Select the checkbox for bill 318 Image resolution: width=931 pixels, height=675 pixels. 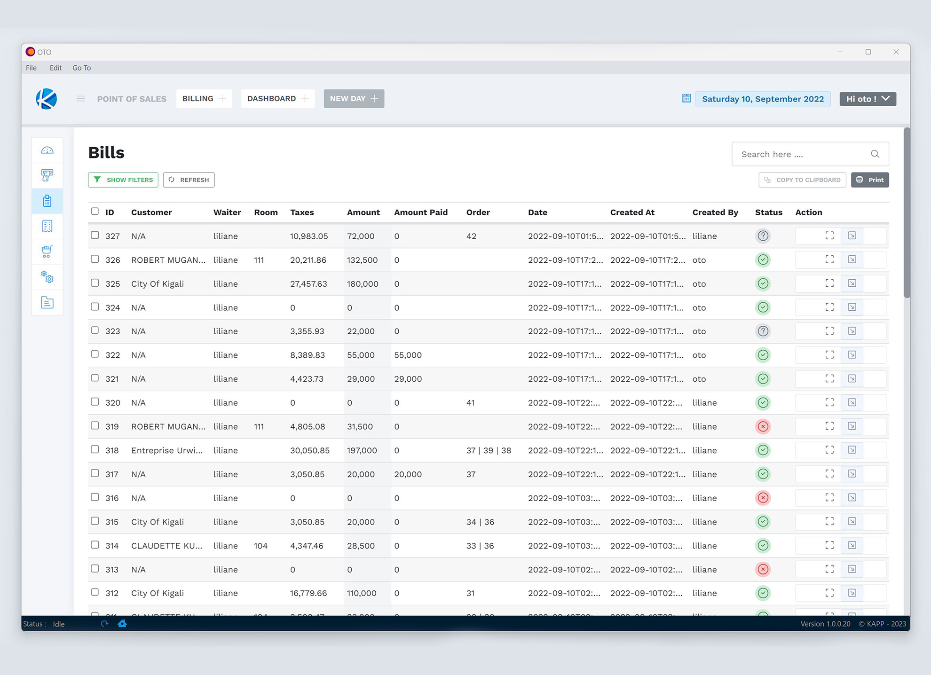pos(95,450)
